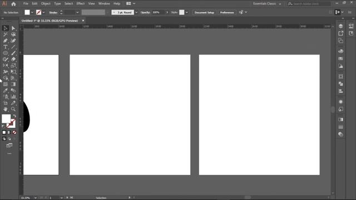Open the graphic Style dropdown
356x200 pixels.
(x=187, y=12)
